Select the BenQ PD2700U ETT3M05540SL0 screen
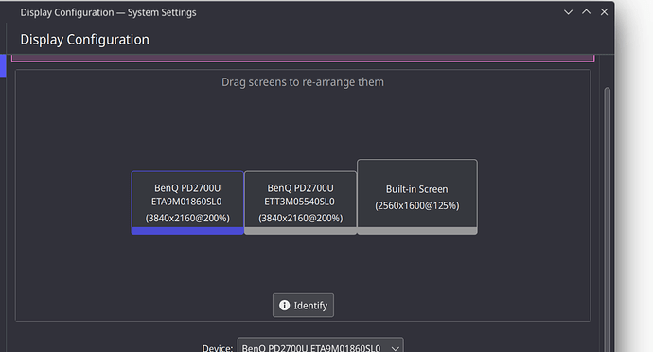653x352 pixels. point(300,202)
